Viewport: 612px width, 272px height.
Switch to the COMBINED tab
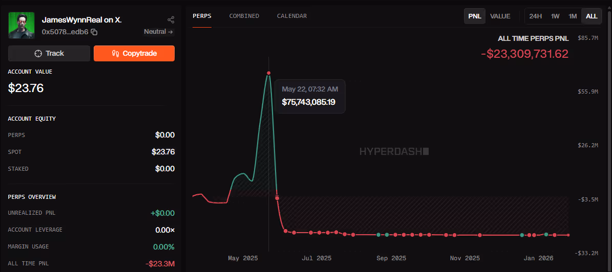pos(244,16)
